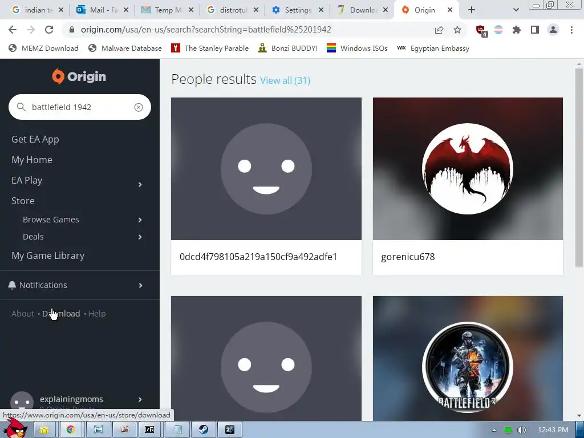Toggle the Chrome side panel
Screen dimensions: 584x438
[535, 30]
